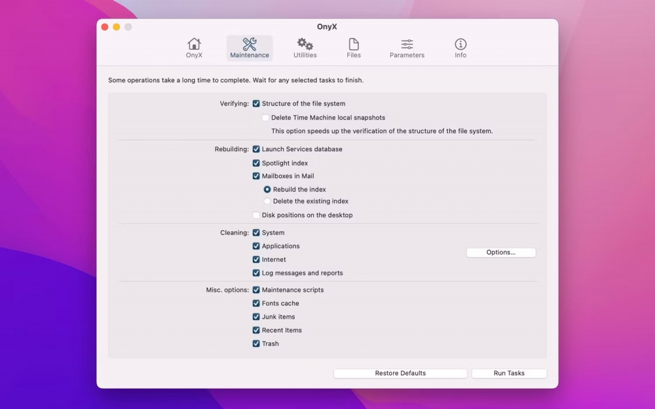Image resolution: width=655 pixels, height=409 pixels.
Task: Switch to the Files document icon
Action: (354, 44)
